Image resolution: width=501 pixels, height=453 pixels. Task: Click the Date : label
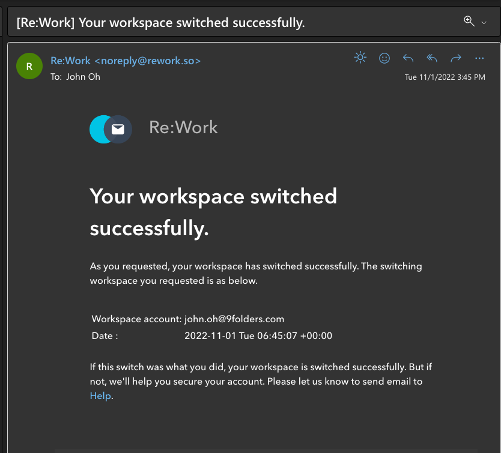[x=105, y=336]
